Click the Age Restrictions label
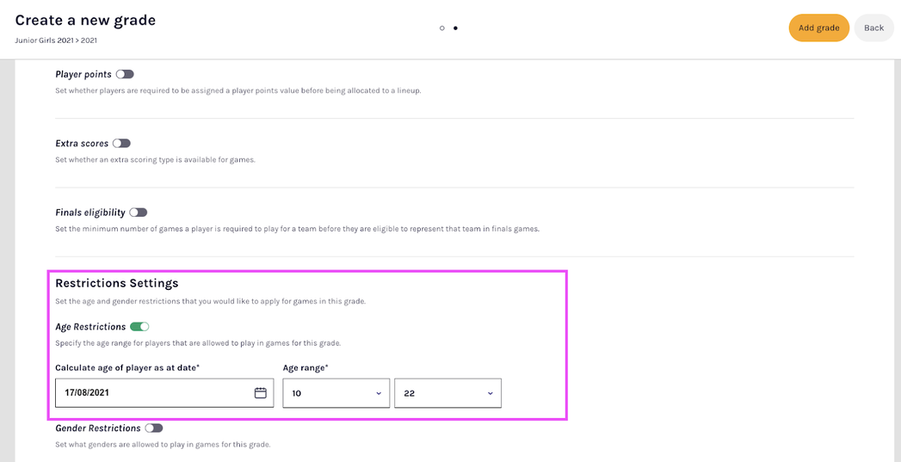The height and width of the screenshot is (462, 901). pyautogui.click(x=90, y=327)
